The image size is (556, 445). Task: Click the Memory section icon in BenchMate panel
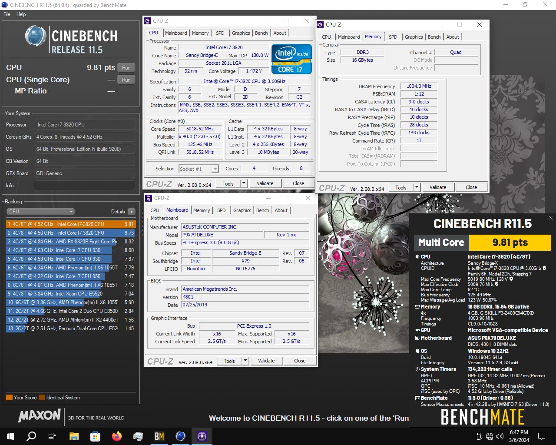(x=417, y=307)
